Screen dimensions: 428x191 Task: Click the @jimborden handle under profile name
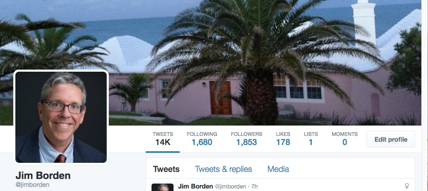click(32, 184)
